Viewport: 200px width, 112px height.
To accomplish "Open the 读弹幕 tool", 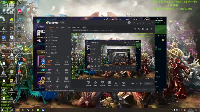I will 66,71.
